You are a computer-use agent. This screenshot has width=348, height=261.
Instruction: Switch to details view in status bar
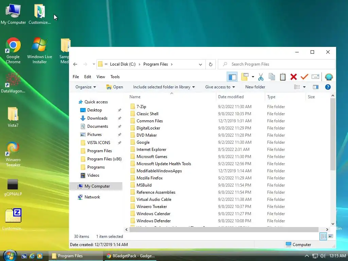tap(323, 237)
